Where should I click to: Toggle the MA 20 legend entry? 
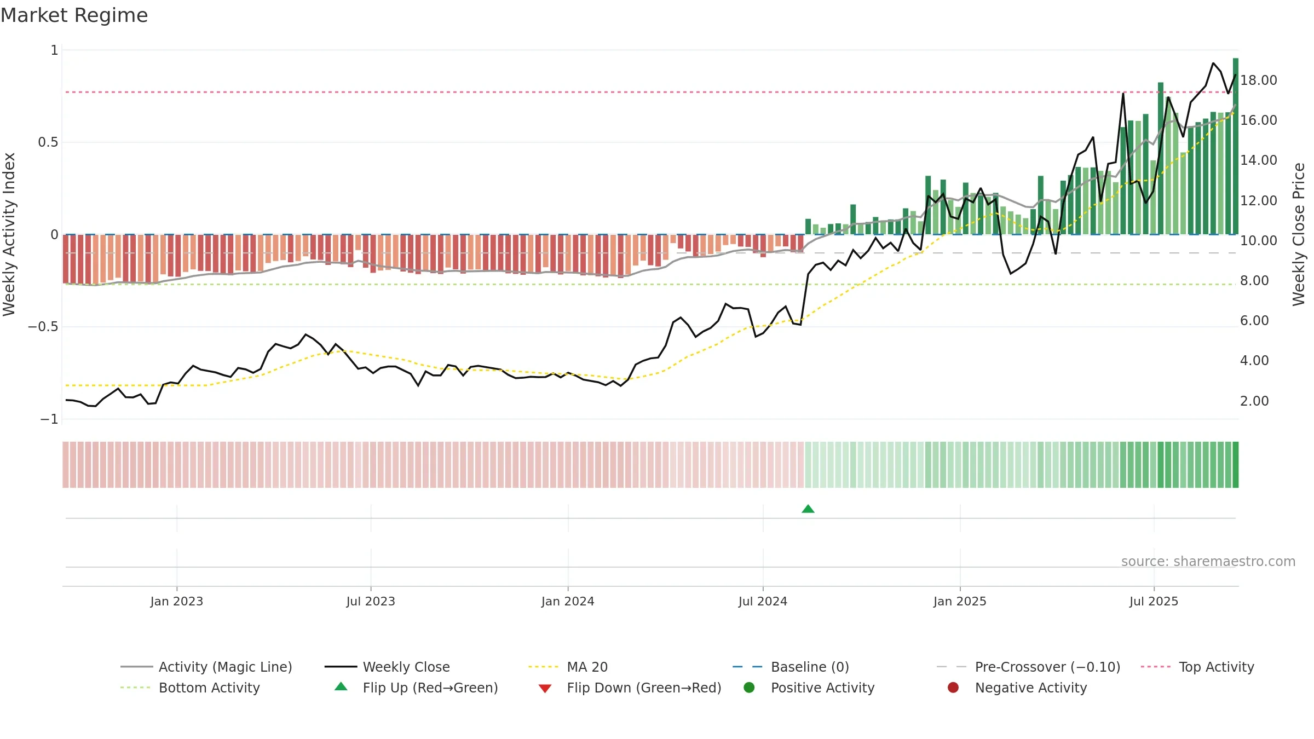point(568,667)
